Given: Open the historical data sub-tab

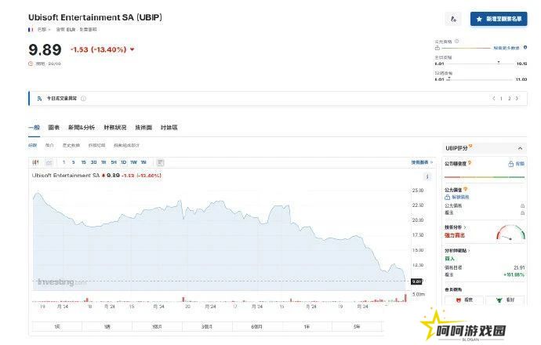Looking at the screenshot, I should pos(71,145).
